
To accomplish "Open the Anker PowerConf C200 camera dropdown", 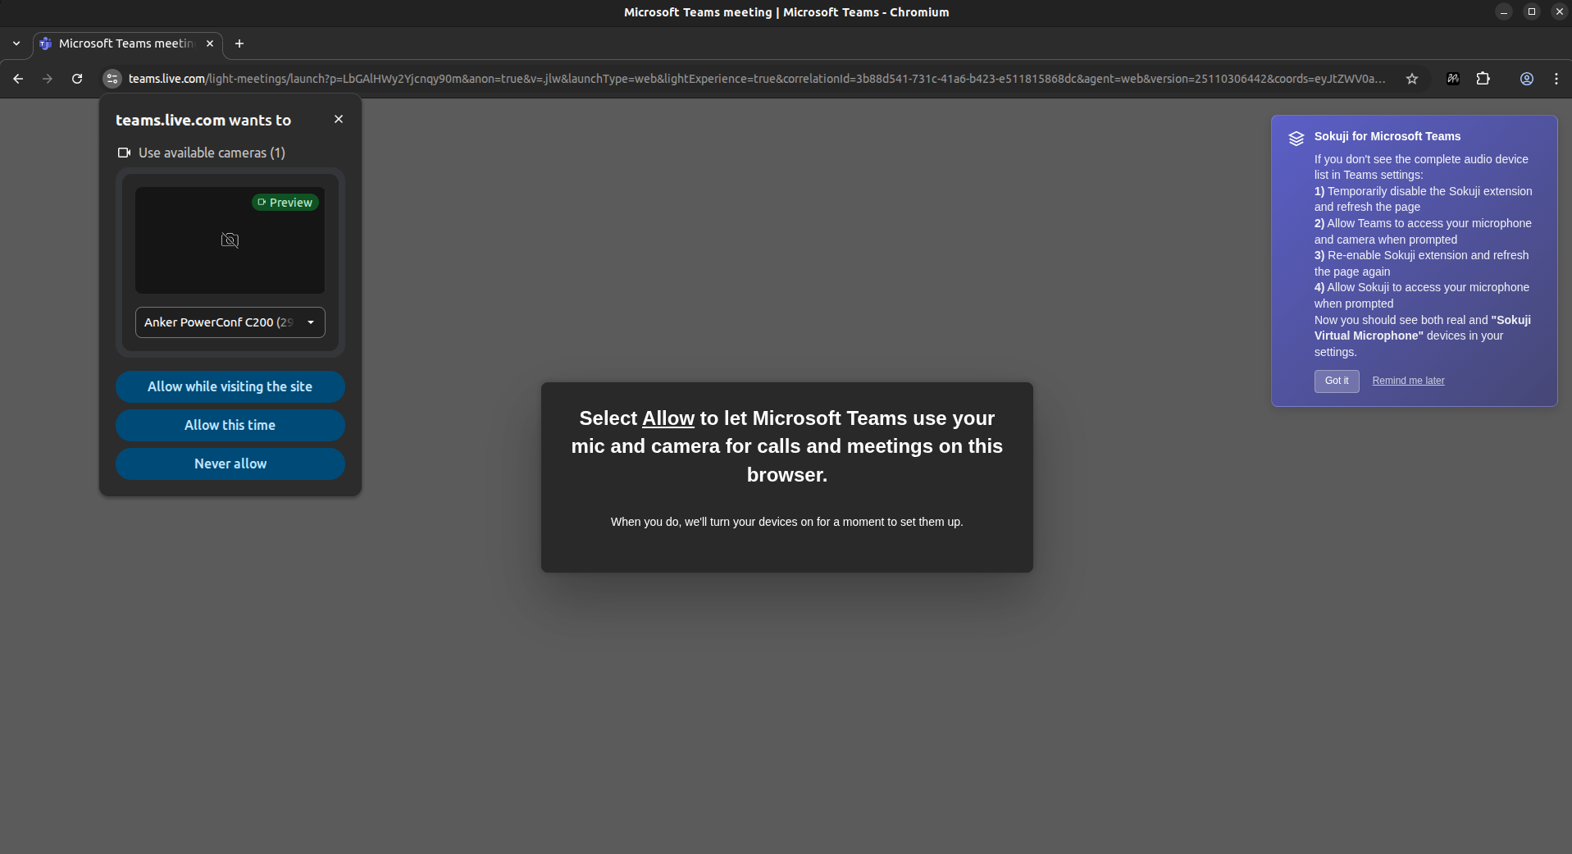I will [230, 322].
